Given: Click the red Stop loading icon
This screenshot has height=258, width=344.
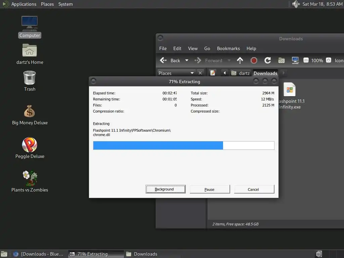Looking at the screenshot, I should click(x=254, y=60).
